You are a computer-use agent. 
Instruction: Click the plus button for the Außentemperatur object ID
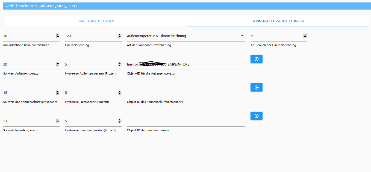point(257,59)
